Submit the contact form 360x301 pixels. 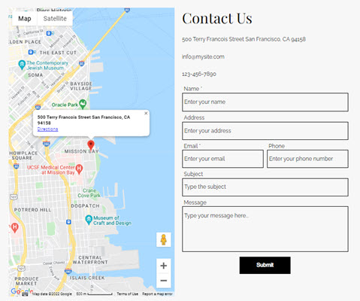265,265
